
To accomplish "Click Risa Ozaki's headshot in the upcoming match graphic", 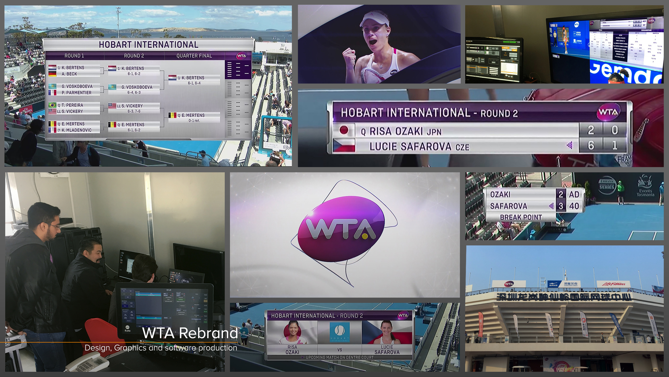I will coord(292,332).
